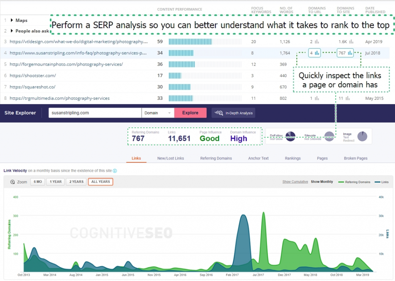Sort by Date Published column header
The width and height of the screenshot is (395, 281).
[x=375, y=10]
